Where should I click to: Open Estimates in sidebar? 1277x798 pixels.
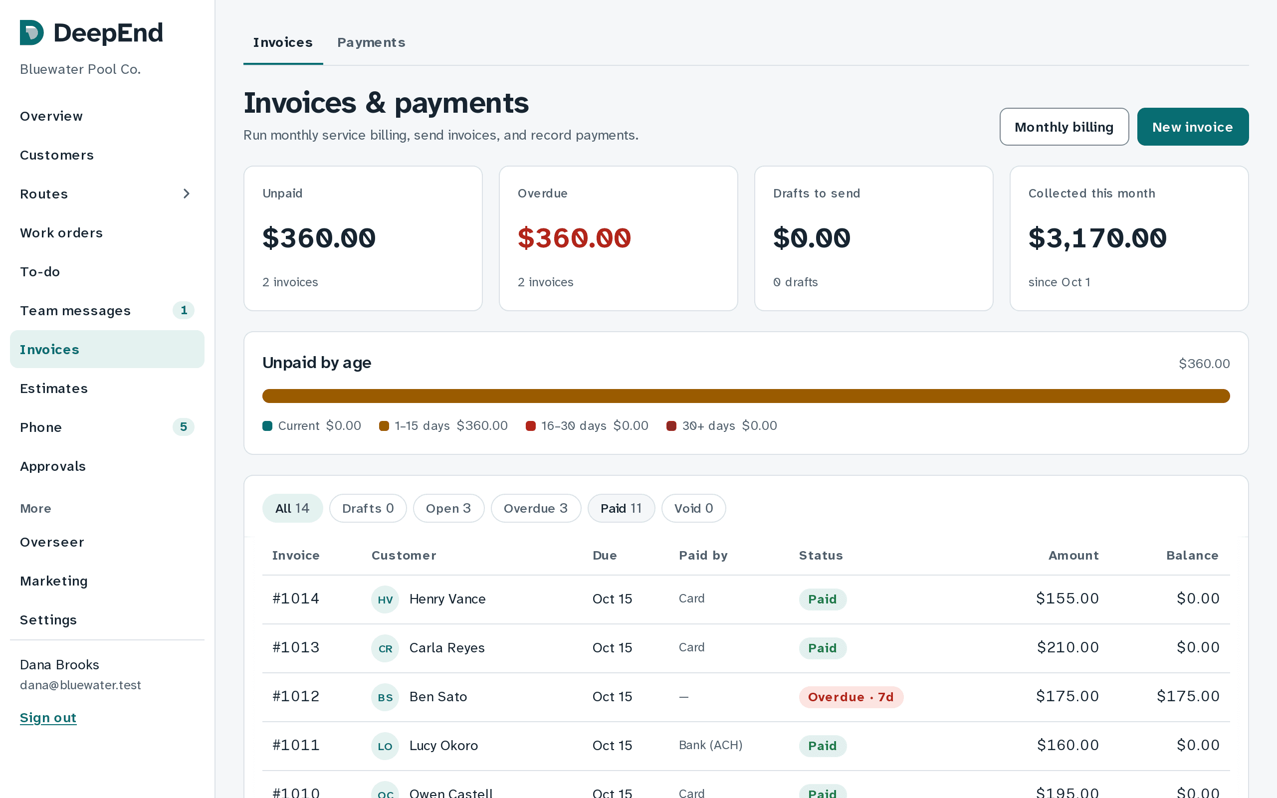(107, 389)
